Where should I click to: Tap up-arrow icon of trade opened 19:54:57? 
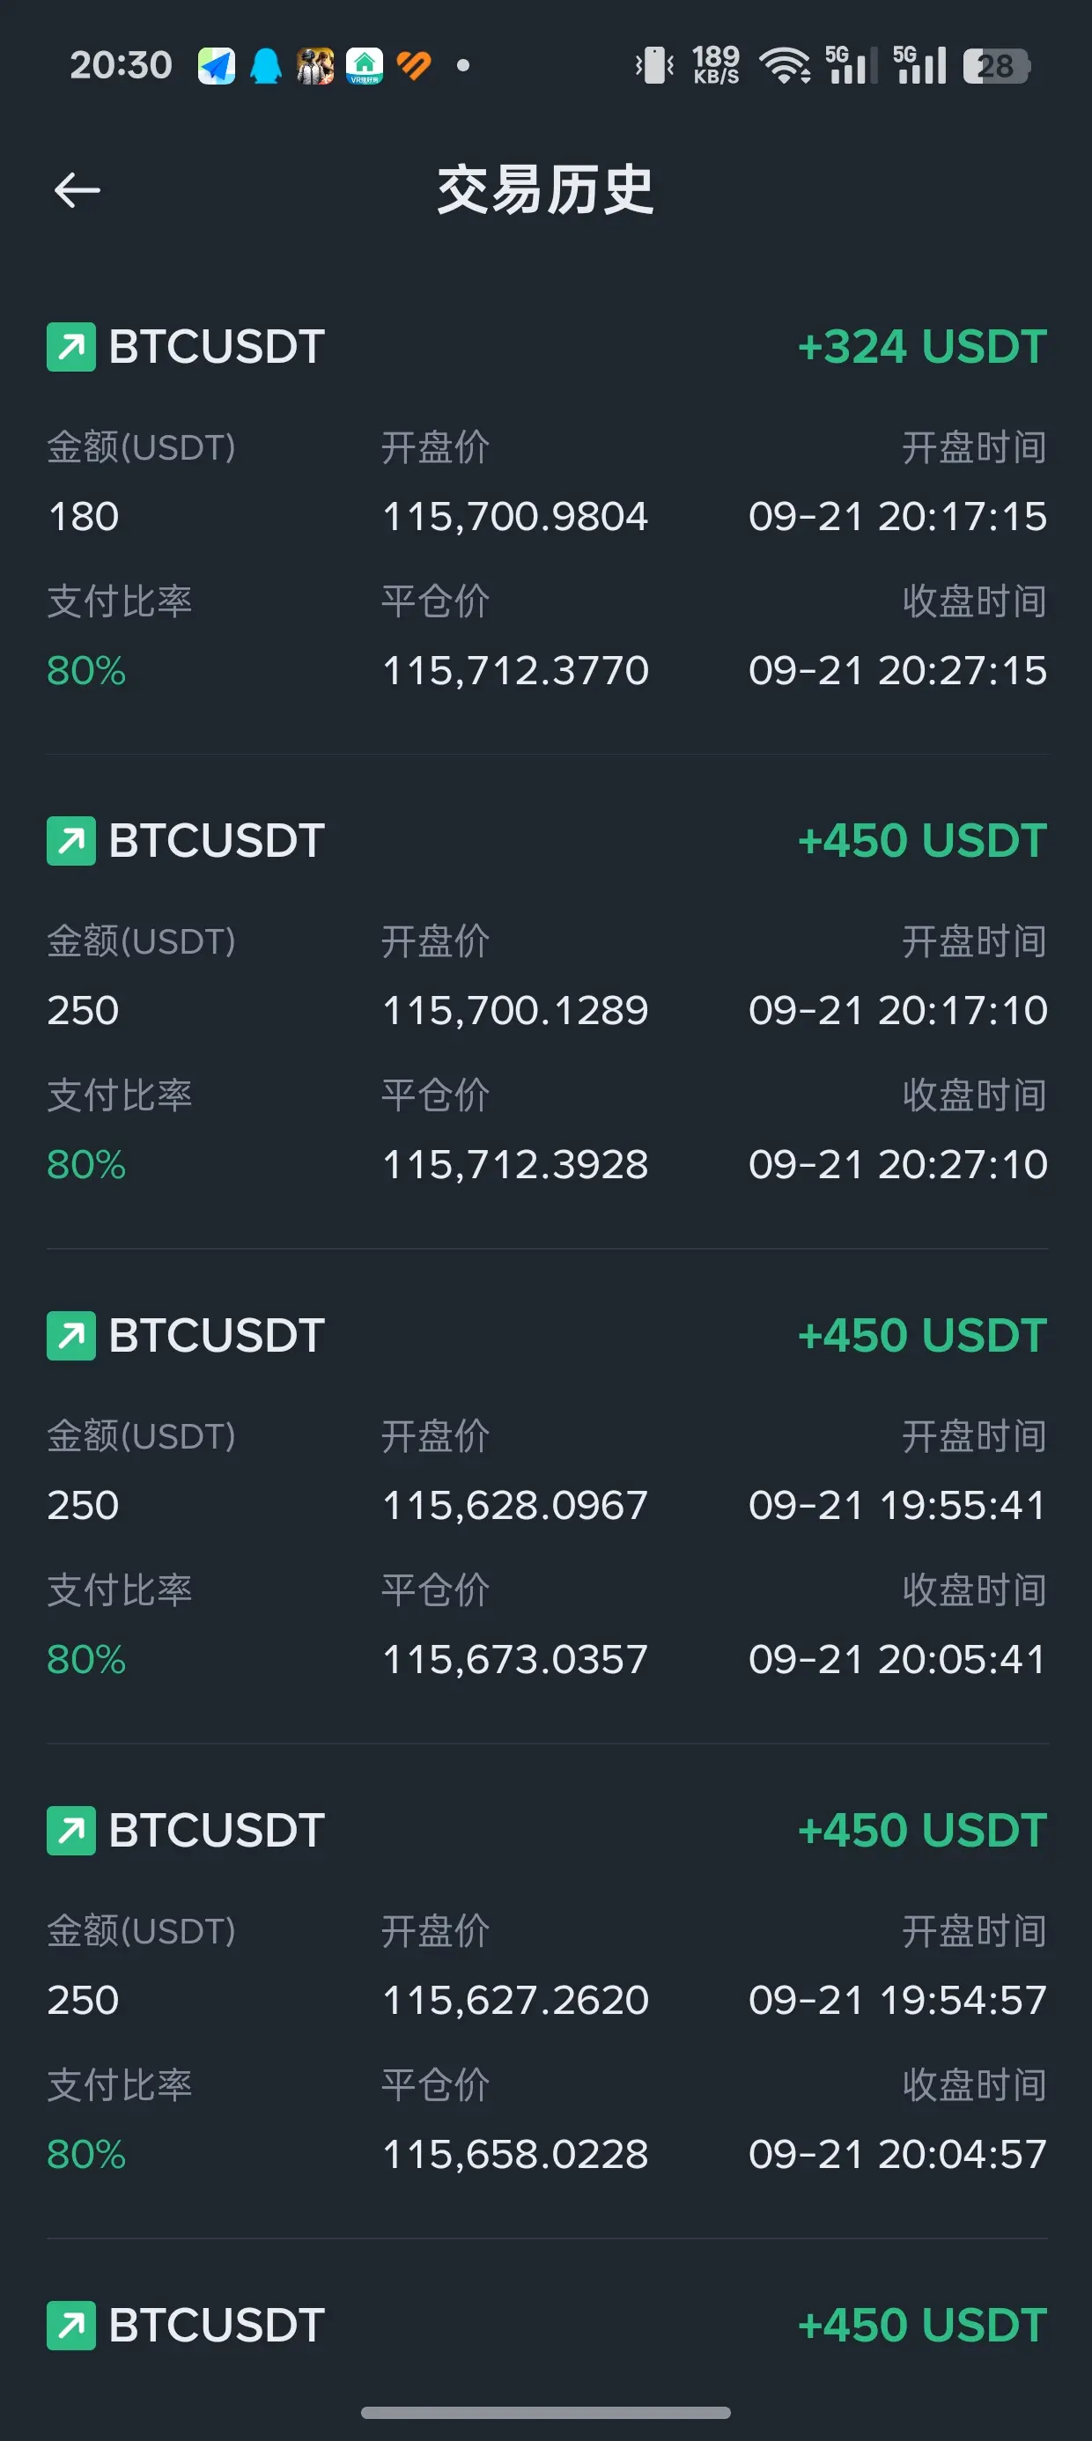click(71, 1830)
